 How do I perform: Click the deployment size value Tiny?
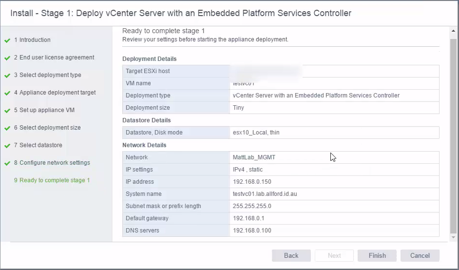238,108
